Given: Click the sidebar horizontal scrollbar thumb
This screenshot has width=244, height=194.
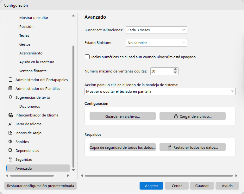Looking at the screenshot, I should tap(32, 176).
